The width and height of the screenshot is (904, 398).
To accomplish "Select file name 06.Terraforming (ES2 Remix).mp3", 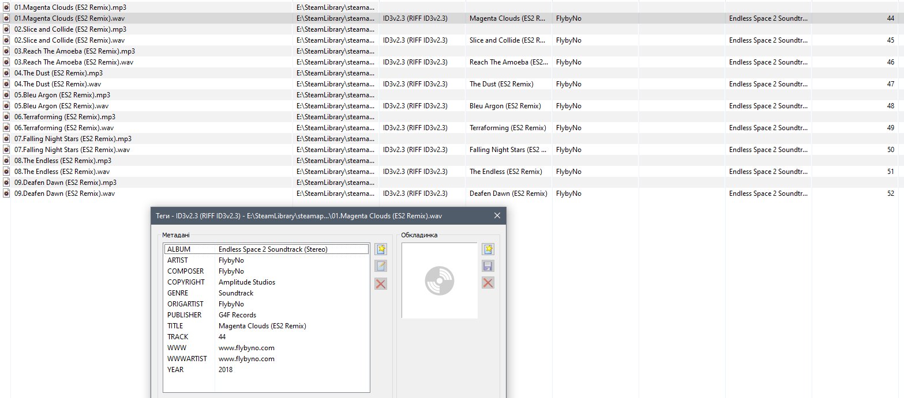I will 65,117.
